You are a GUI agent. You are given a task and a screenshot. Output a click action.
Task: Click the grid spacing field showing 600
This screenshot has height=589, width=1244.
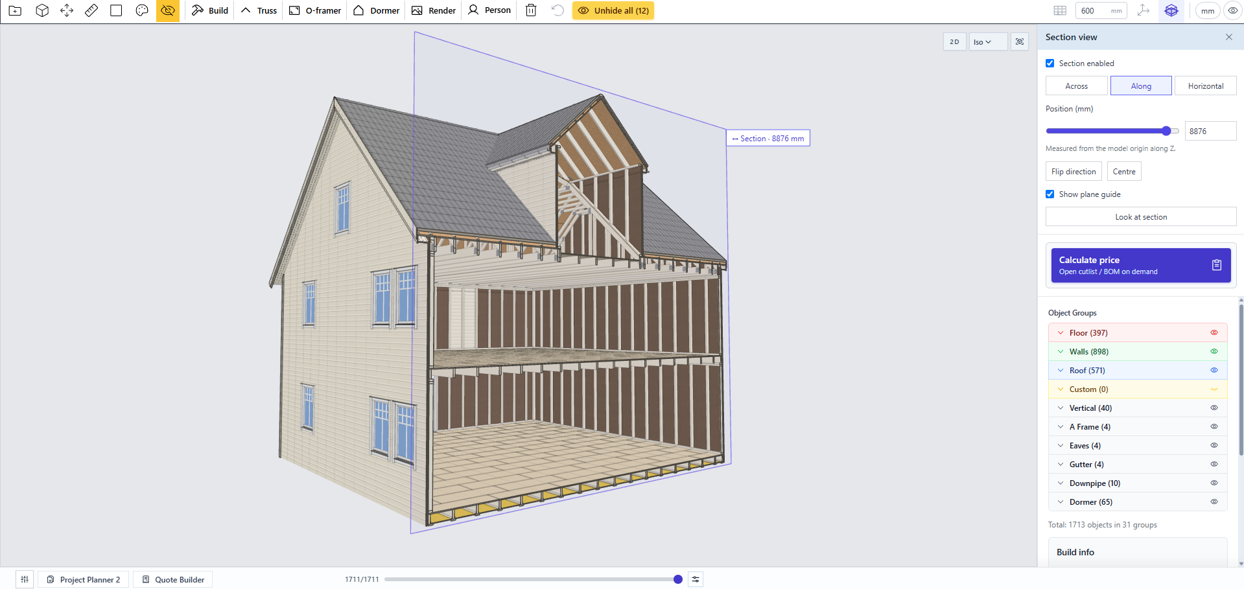tap(1101, 10)
